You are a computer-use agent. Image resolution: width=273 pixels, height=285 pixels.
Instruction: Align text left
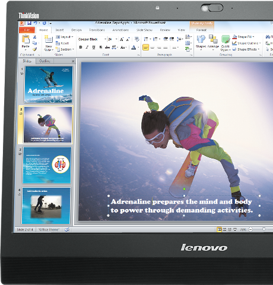145,47
